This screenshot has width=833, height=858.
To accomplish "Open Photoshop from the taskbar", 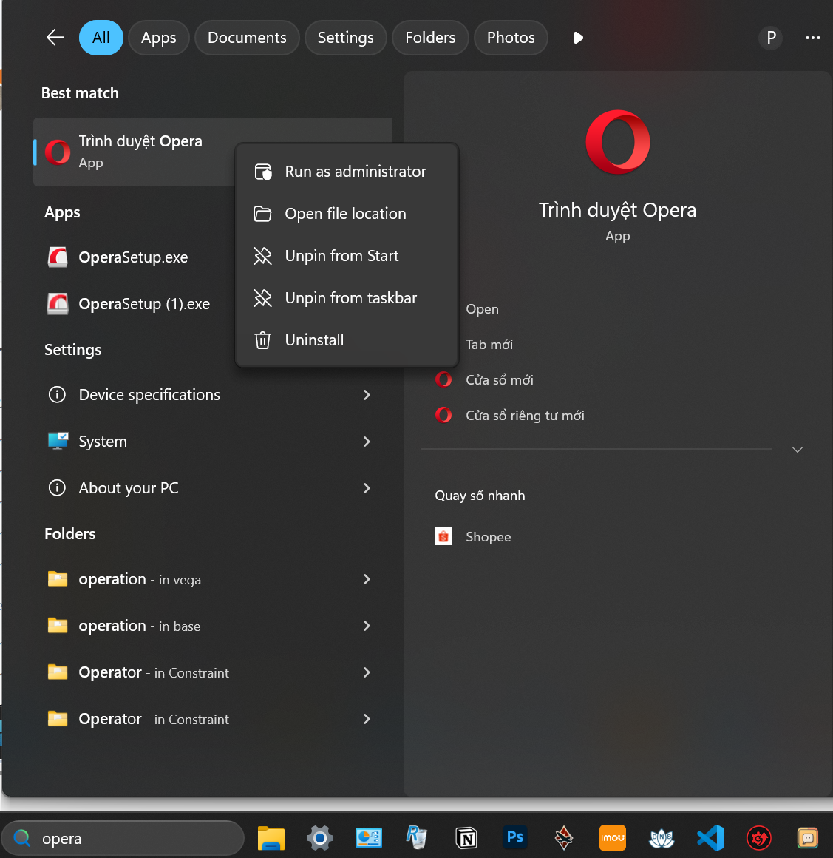I will pyautogui.click(x=514, y=837).
